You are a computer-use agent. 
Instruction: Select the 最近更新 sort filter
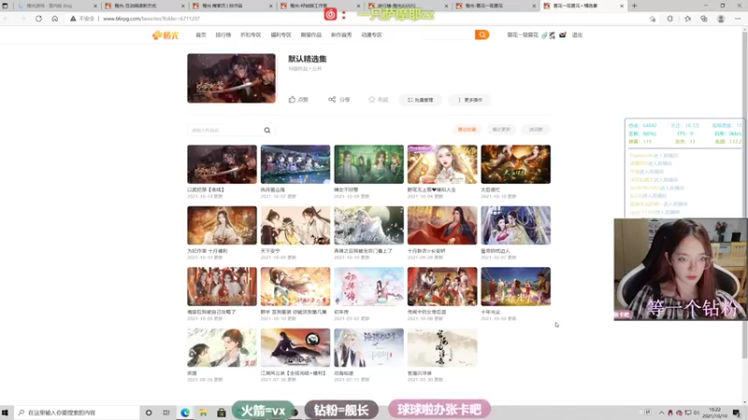tap(501, 130)
